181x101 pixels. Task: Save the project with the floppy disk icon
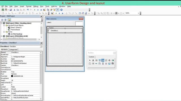[x=10, y=10]
